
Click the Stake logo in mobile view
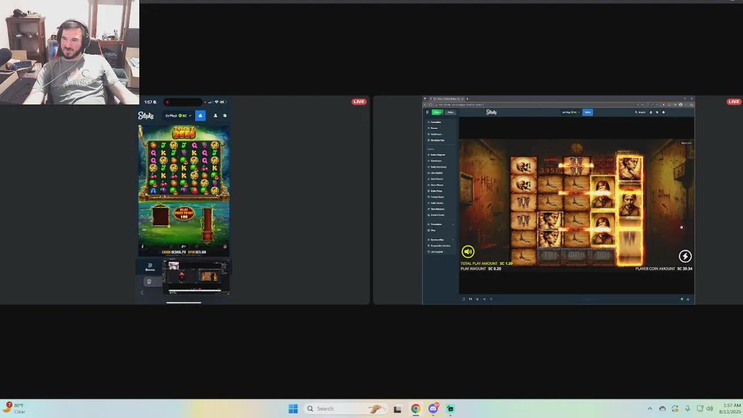coord(146,116)
